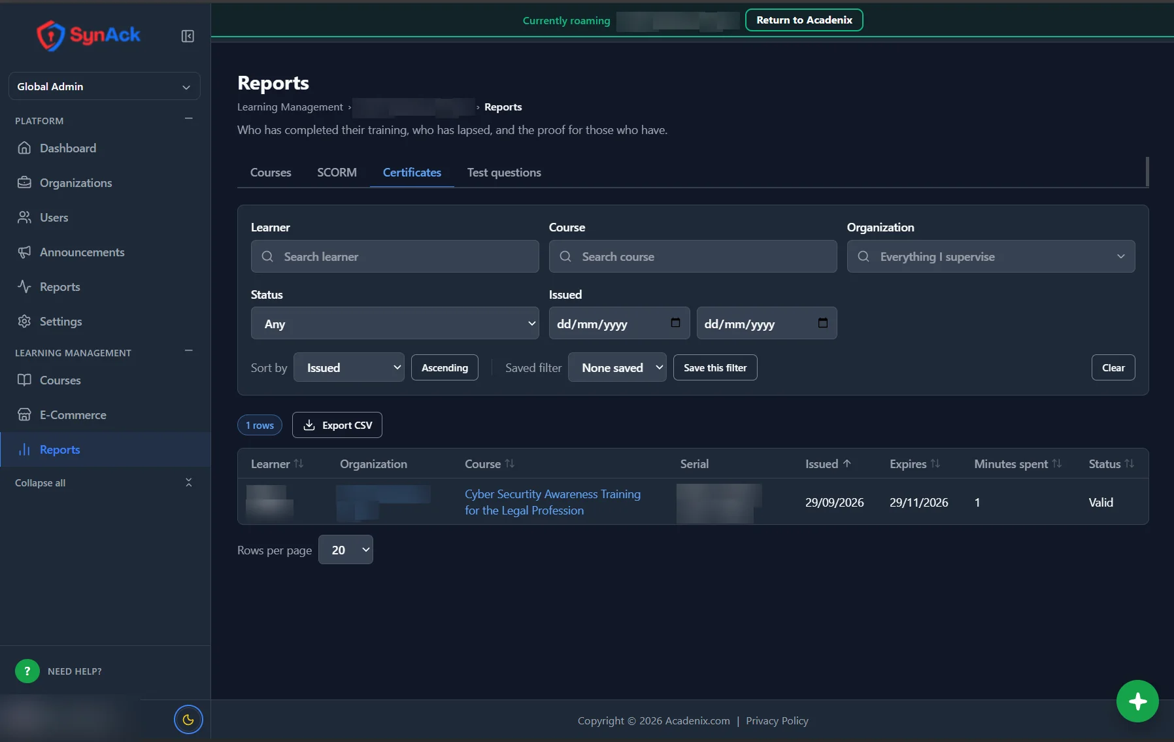Sort table by Learner column arrows
This screenshot has height=742, width=1174.
point(299,464)
